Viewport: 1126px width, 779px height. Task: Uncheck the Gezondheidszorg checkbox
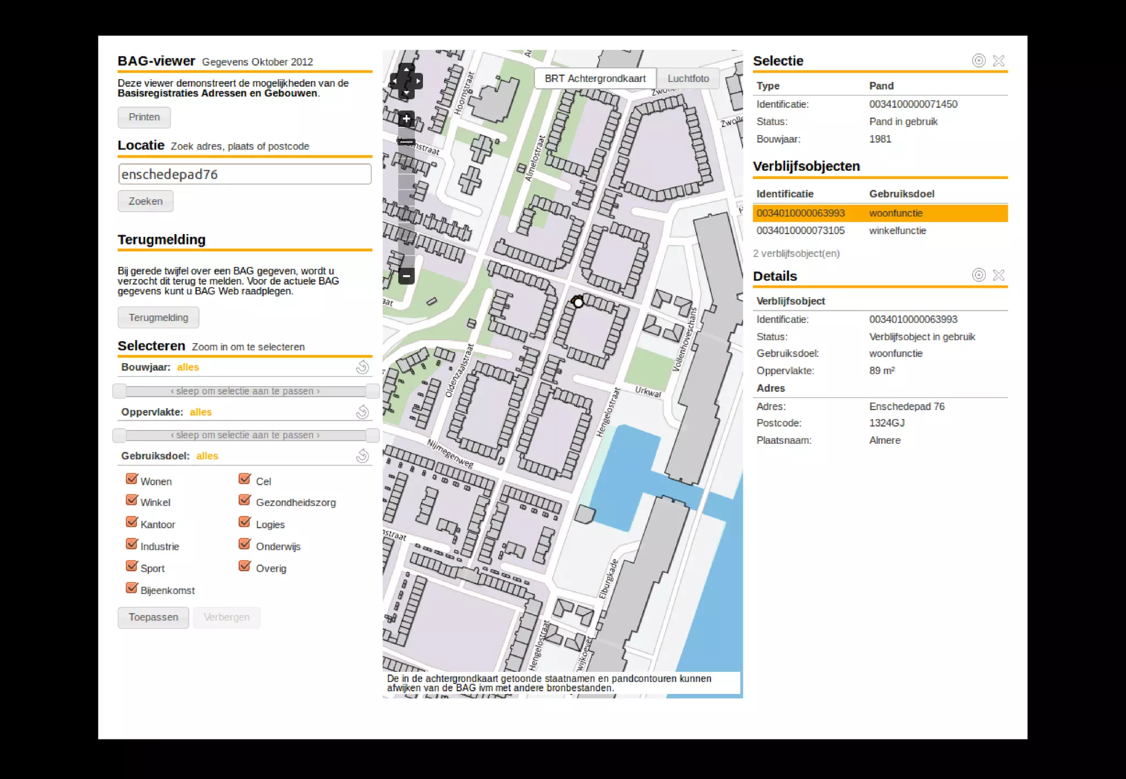[245, 500]
